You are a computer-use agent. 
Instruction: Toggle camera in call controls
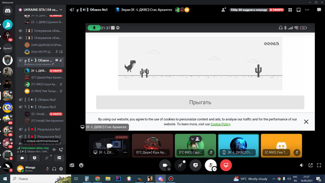[165, 165]
